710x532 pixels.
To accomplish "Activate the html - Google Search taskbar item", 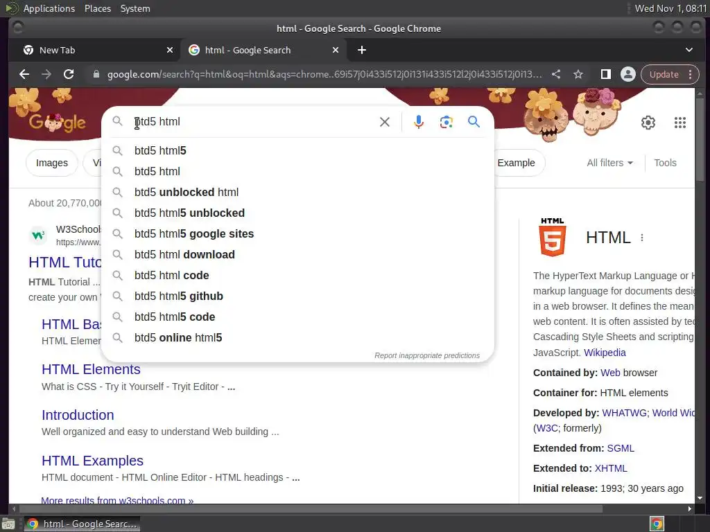I will [x=82, y=524].
